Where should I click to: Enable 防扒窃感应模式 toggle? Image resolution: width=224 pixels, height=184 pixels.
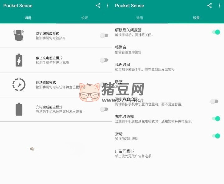point(104,35)
